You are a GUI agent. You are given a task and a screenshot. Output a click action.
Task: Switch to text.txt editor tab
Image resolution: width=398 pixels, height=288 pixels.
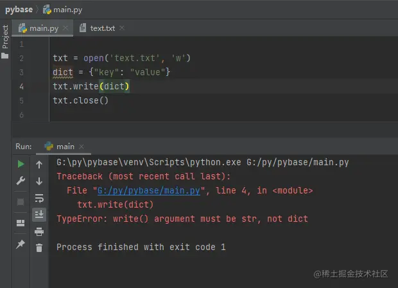[102, 28]
